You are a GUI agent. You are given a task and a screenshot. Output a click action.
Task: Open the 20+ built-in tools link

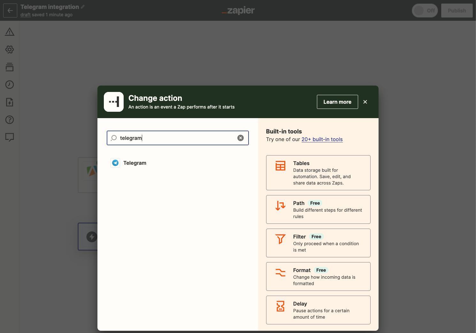coord(322,139)
